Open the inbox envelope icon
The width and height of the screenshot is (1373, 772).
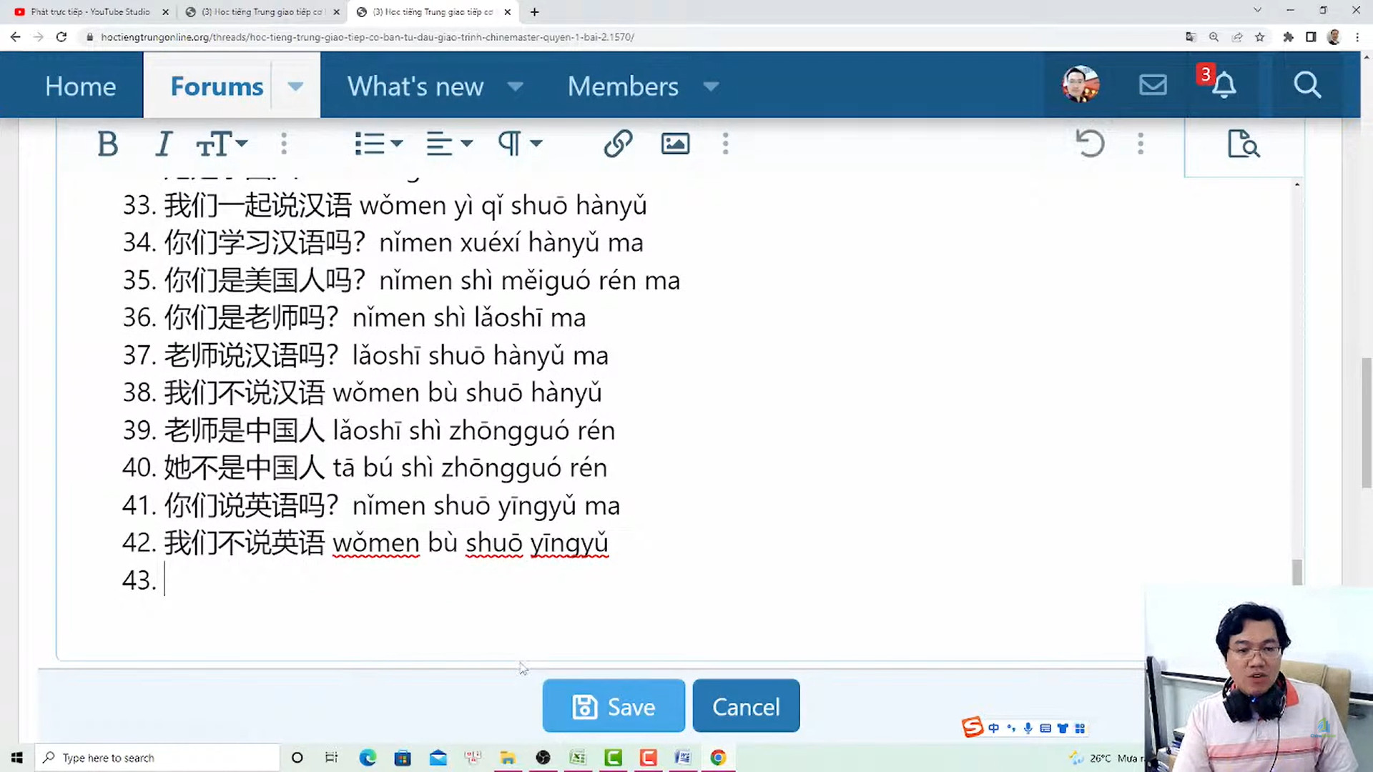click(x=1153, y=86)
